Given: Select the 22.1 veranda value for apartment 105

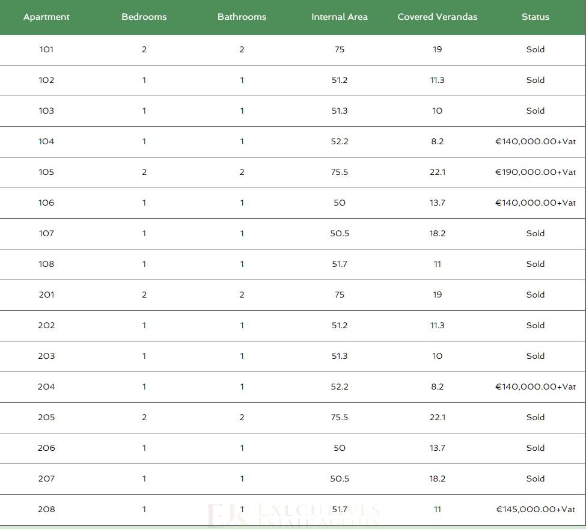Looking at the screenshot, I should (x=437, y=172).
